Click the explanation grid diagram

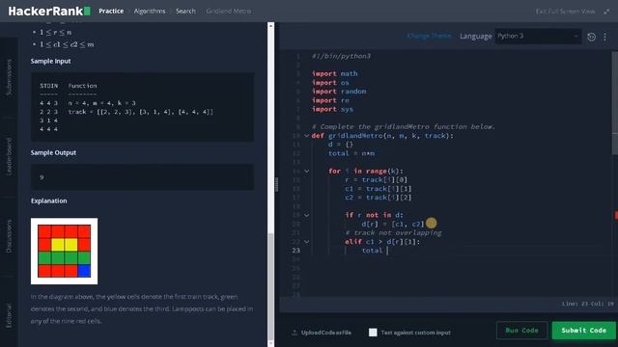65,251
